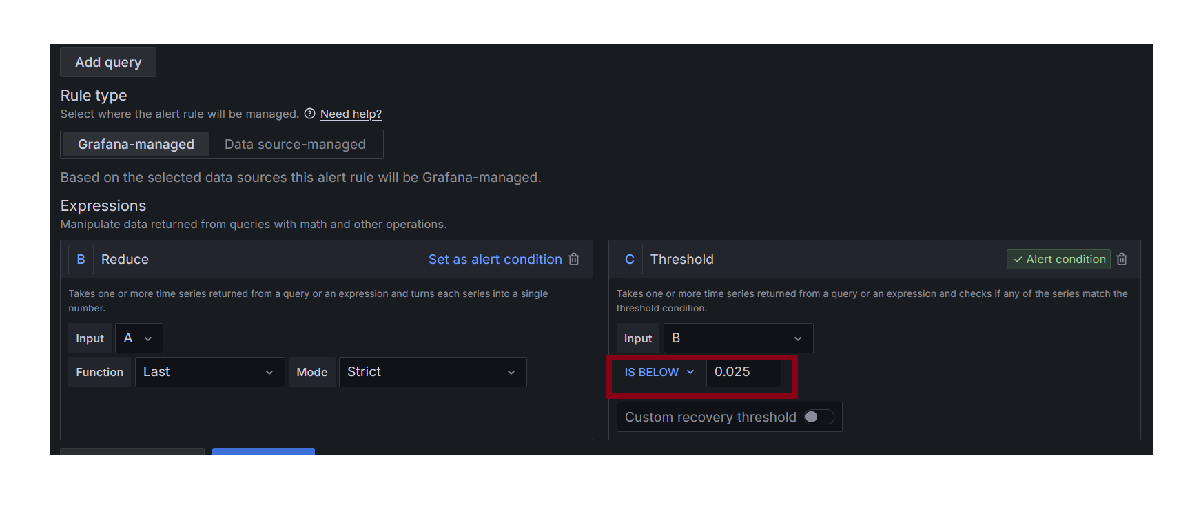This screenshot has height=505, width=1201.
Task: Click the Reduce expression title
Action: [125, 259]
